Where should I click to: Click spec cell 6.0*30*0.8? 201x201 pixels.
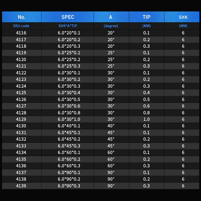pyautogui.click(x=69, y=113)
